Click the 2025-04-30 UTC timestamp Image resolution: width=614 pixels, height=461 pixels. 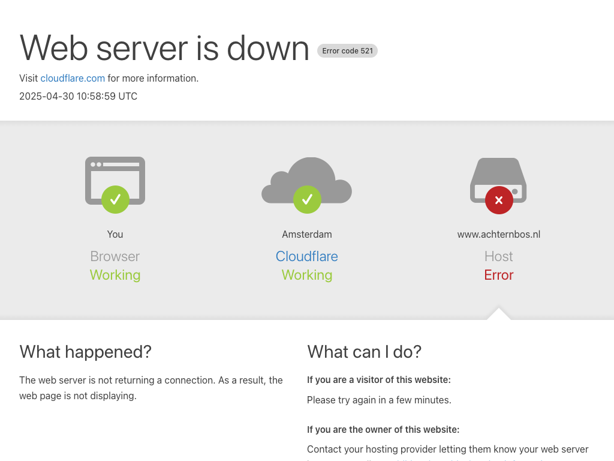click(78, 96)
